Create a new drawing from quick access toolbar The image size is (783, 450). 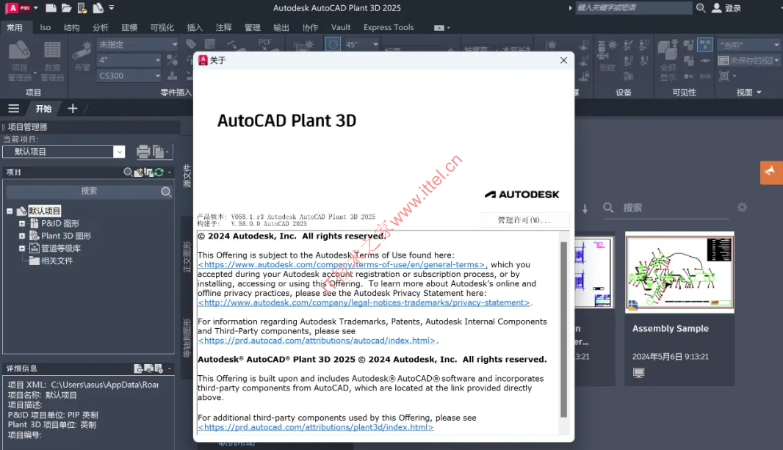pos(51,8)
